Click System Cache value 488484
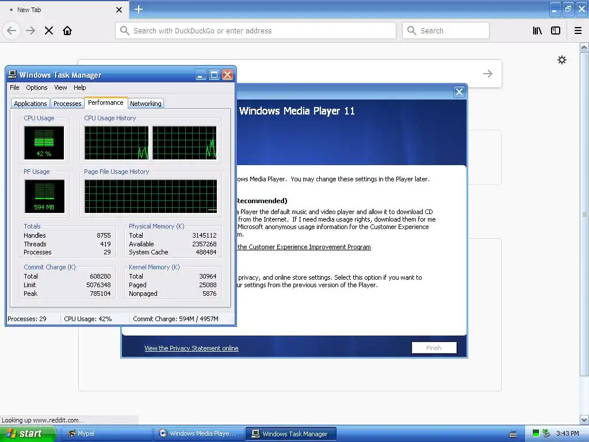The width and height of the screenshot is (589, 442). [206, 252]
